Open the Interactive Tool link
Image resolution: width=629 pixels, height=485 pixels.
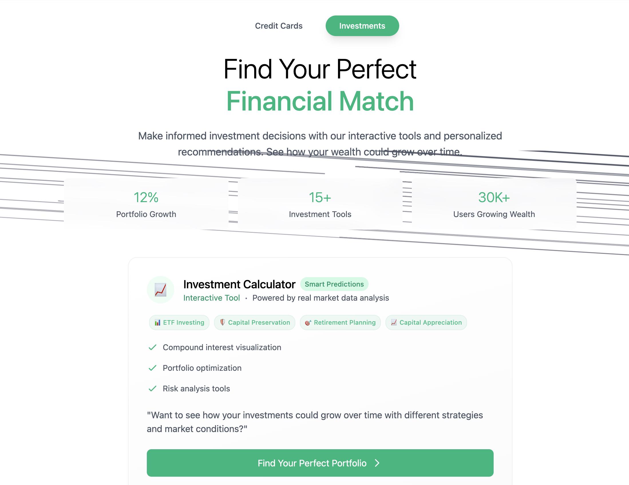point(211,298)
